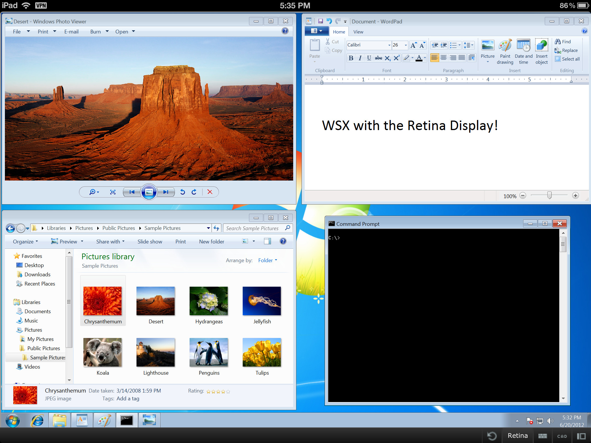Viewport: 591px width, 443px height.
Task: Click the Decrease indent icon
Action: click(x=435, y=45)
